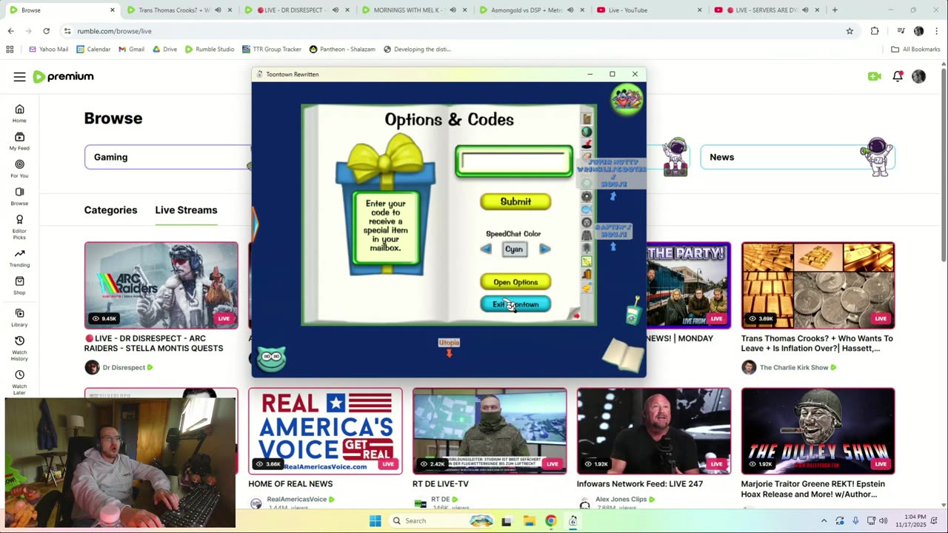Click the Rumble premium logo
This screenshot has width=948, height=533.
pyautogui.click(x=64, y=77)
